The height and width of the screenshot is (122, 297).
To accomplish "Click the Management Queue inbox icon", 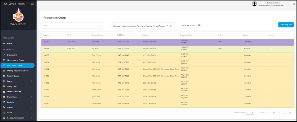I will pyautogui.click(x=4, y=60).
